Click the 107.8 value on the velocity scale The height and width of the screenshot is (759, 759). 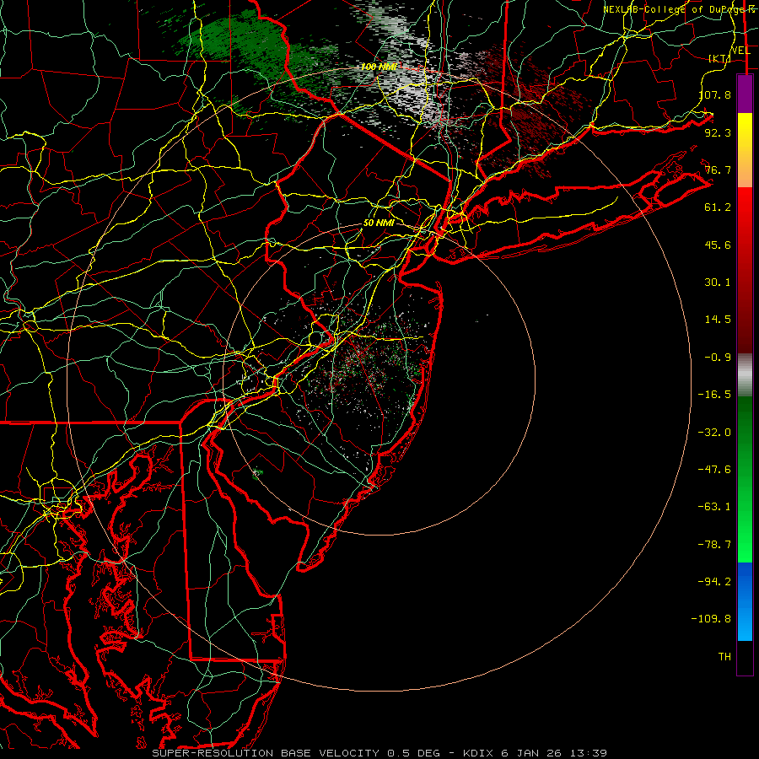[x=715, y=94]
